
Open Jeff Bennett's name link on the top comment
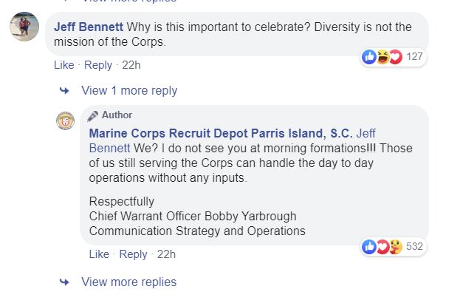click(89, 27)
